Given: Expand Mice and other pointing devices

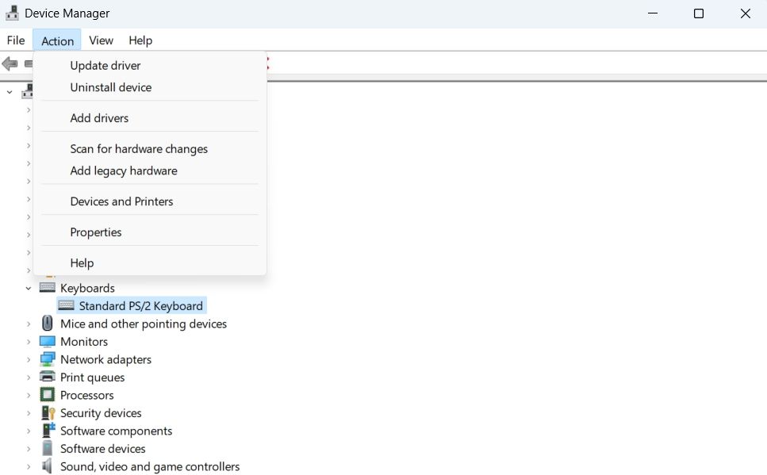Looking at the screenshot, I should coord(29,324).
